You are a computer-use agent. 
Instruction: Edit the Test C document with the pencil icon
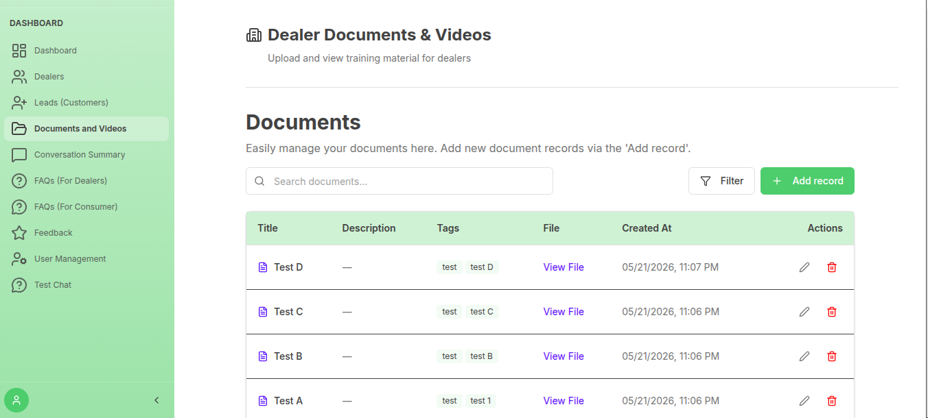[x=804, y=312]
